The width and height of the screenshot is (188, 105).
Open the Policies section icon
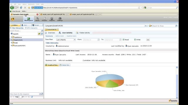click(x=44, y=19)
